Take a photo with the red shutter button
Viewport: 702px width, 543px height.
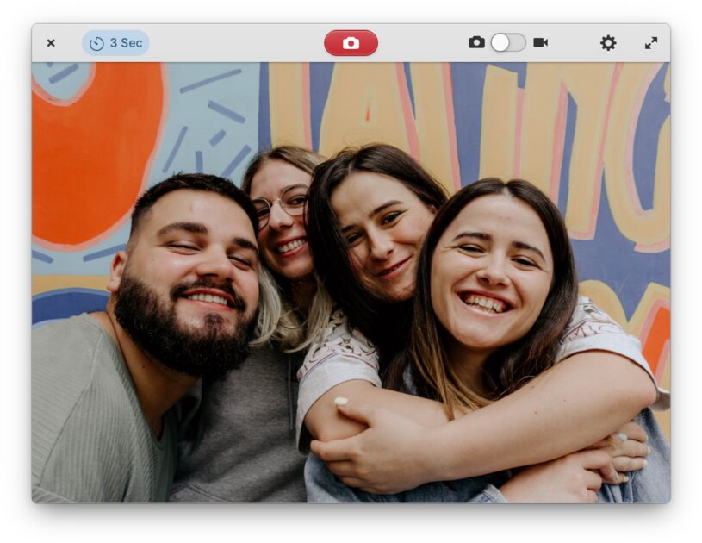[351, 43]
